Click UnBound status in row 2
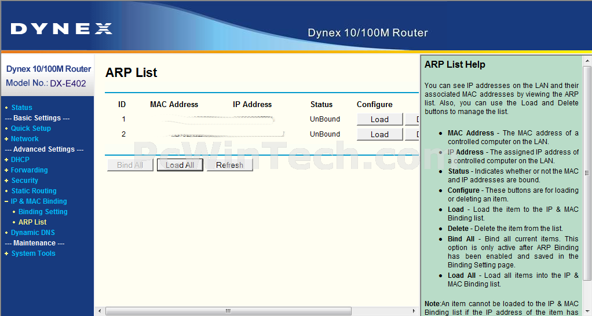Screen dimensions: 592x316 [325, 134]
